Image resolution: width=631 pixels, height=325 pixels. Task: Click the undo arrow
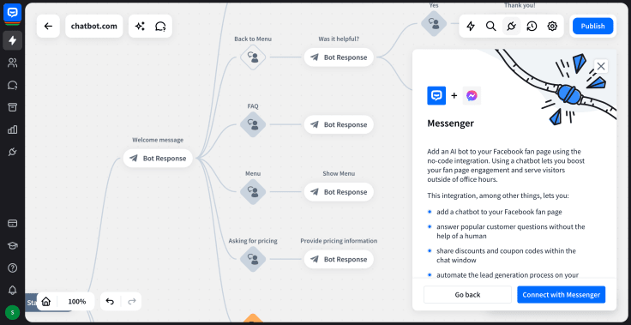[110, 301]
